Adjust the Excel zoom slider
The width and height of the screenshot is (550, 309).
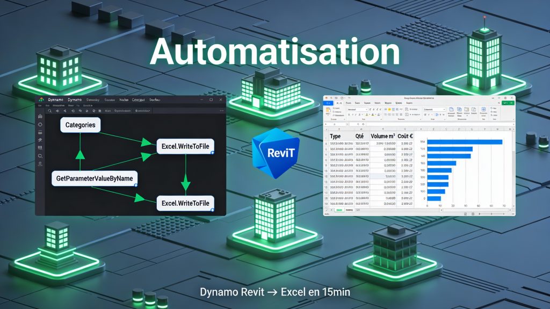point(491,214)
